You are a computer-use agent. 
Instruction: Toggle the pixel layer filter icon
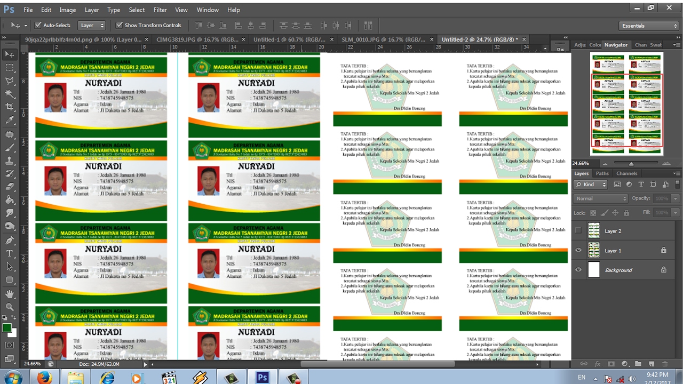[617, 184]
